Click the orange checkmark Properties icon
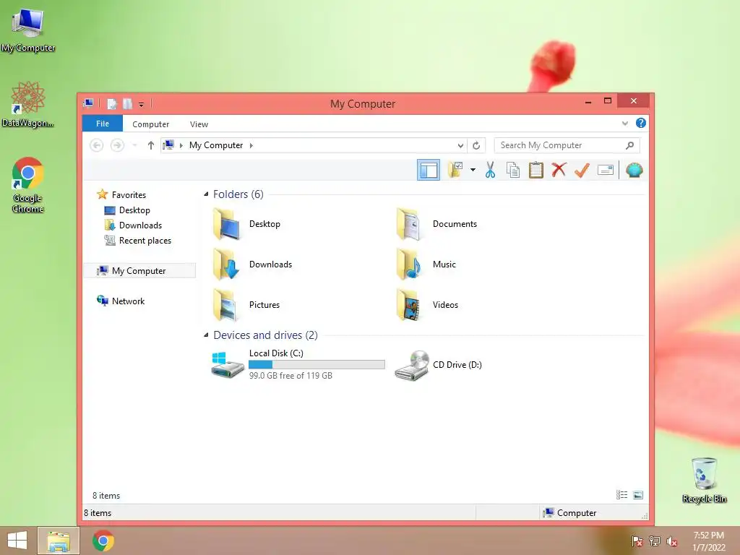The image size is (740, 555). [x=582, y=170]
